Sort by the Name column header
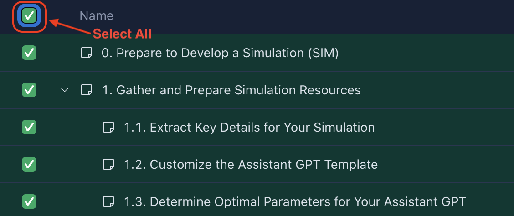This screenshot has width=514, height=216. [x=97, y=16]
